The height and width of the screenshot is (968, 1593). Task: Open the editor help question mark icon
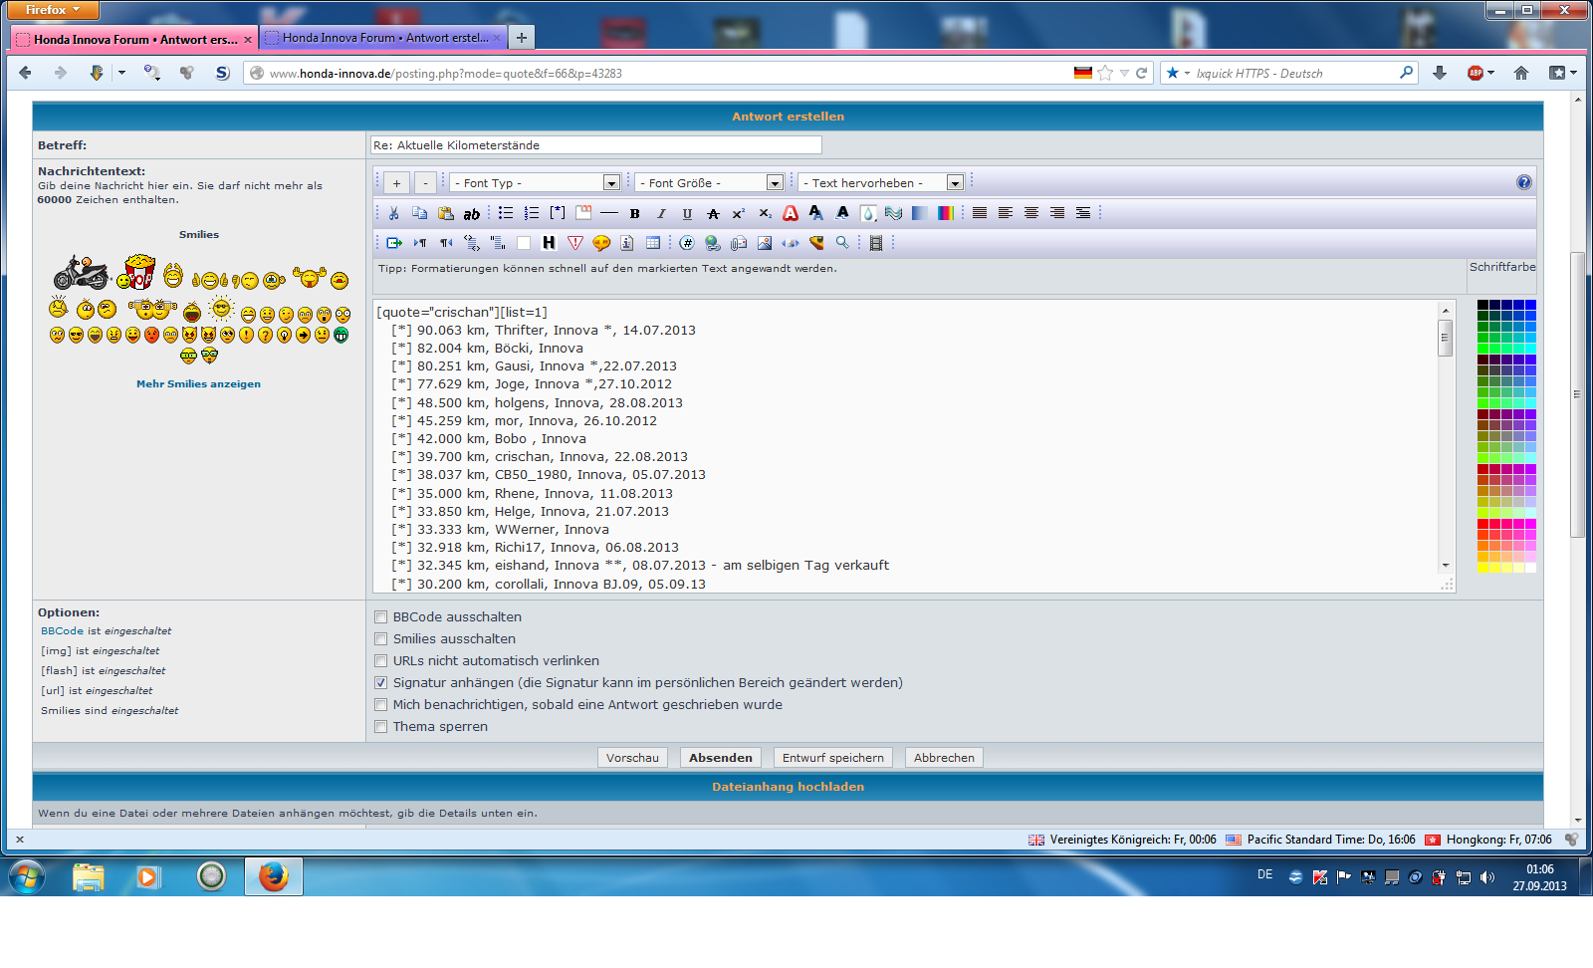(x=1523, y=182)
